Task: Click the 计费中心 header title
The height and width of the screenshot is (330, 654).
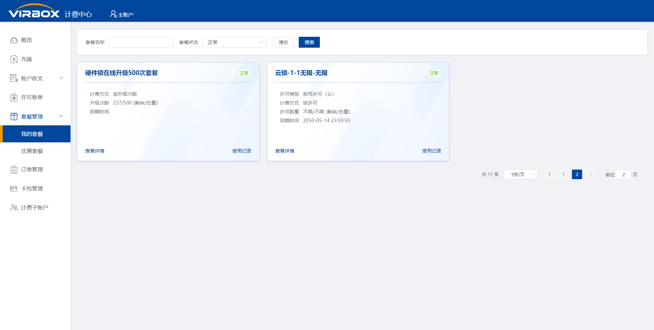Action: pos(78,14)
